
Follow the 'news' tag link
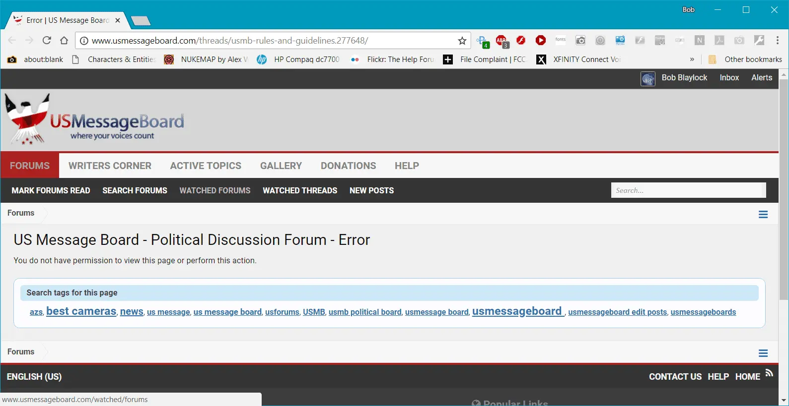tap(132, 311)
